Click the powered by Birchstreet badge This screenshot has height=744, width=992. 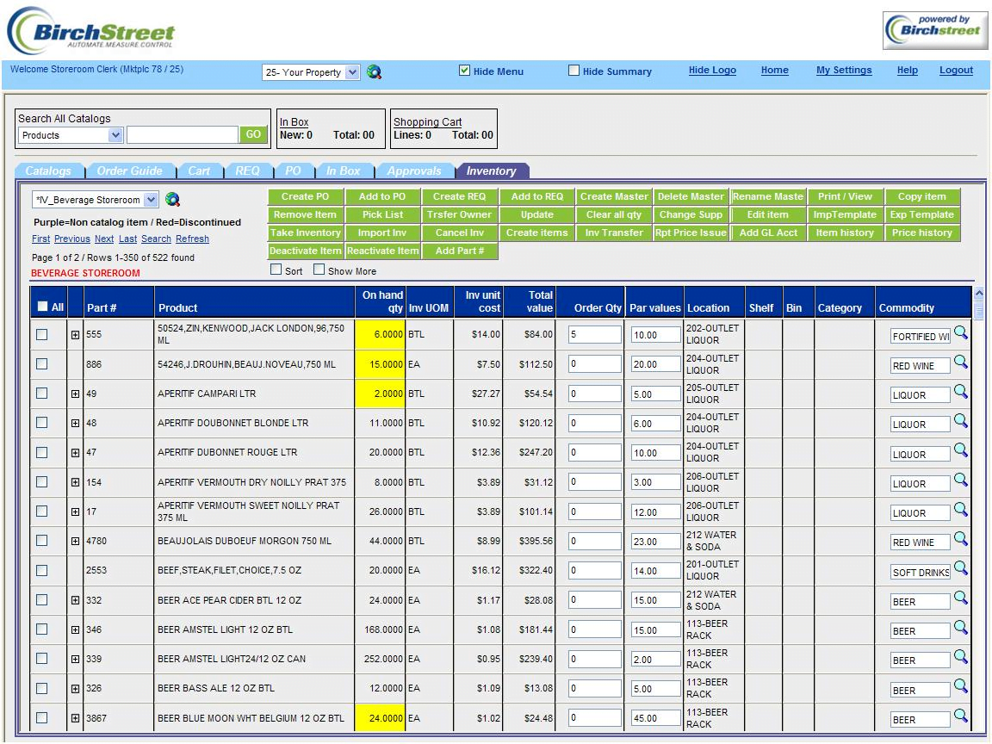[934, 28]
